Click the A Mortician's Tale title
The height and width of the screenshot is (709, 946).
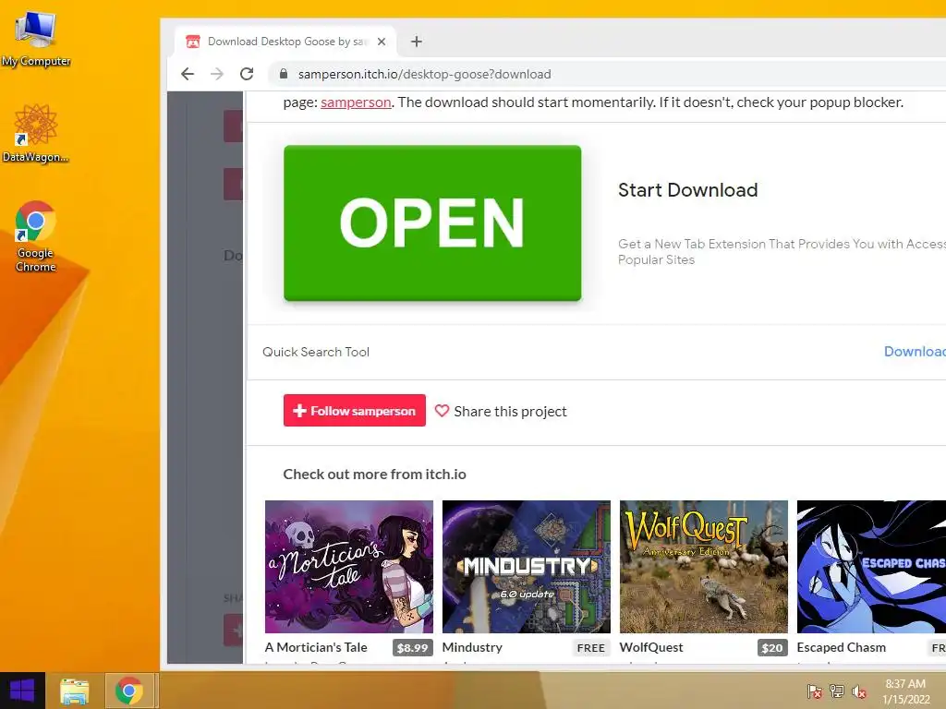tap(316, 647)
